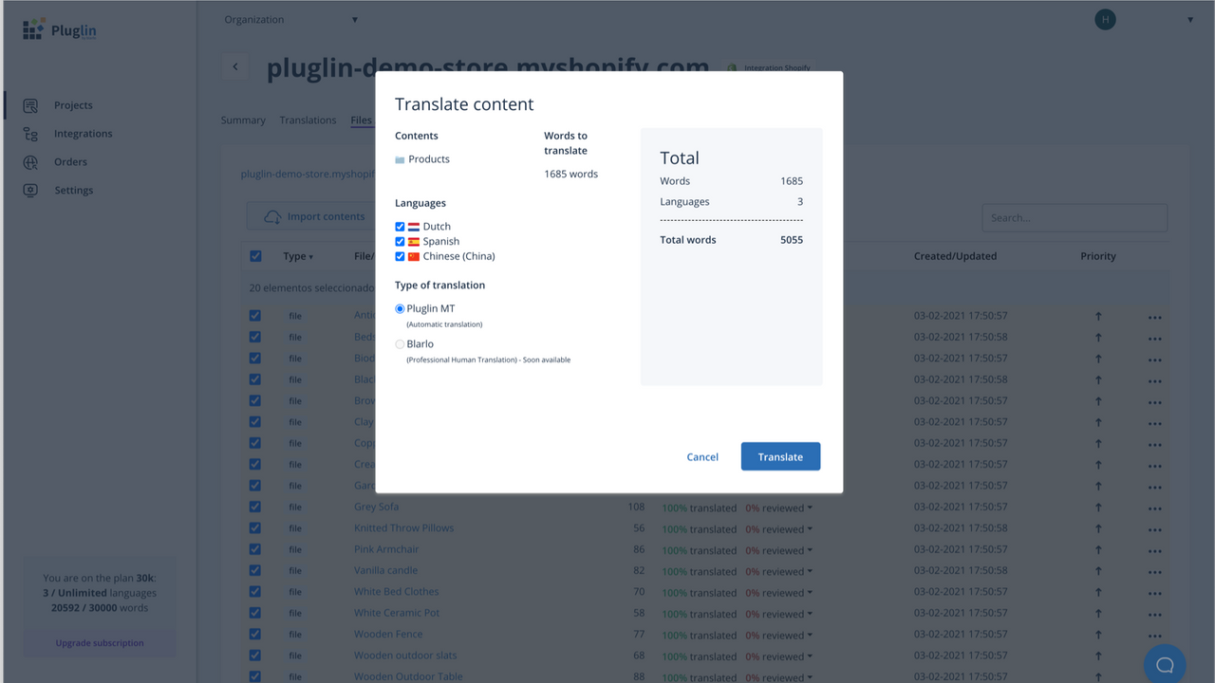The image size is (1215, 683).
Task: Uncheck the Spanish language checkbox
Action: 400,241
